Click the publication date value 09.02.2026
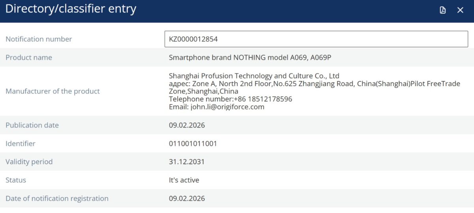Viewport: 474px width, 213px height. (x=187, y=125)
